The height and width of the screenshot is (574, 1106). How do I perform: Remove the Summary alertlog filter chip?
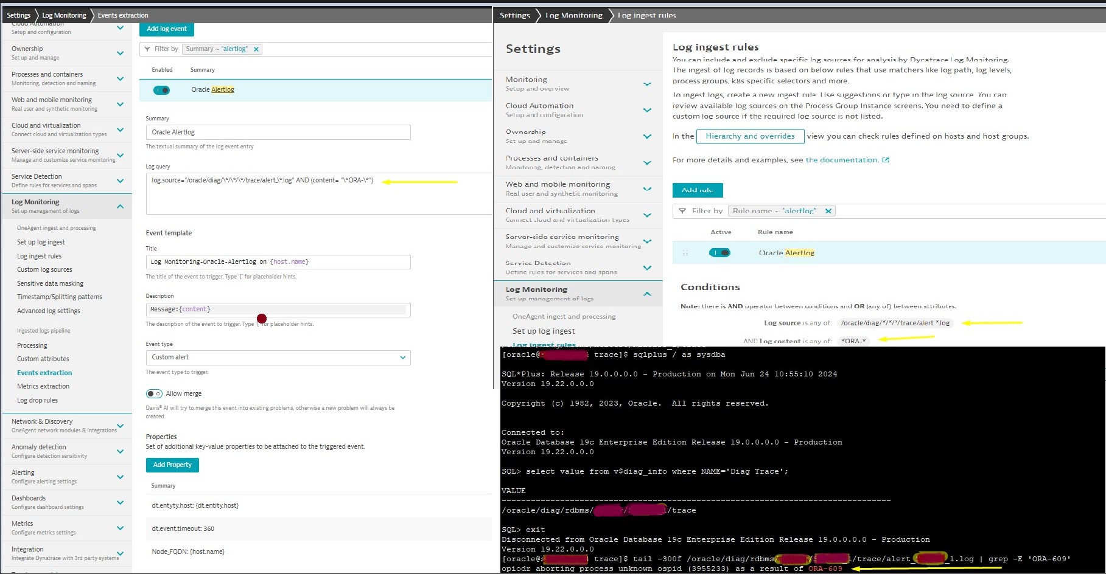point(256,49)
